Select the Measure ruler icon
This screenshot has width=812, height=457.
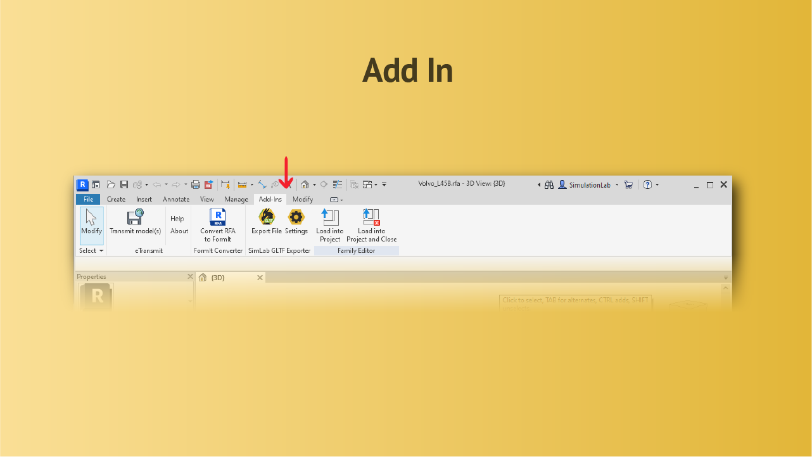[x=242, y=184]
